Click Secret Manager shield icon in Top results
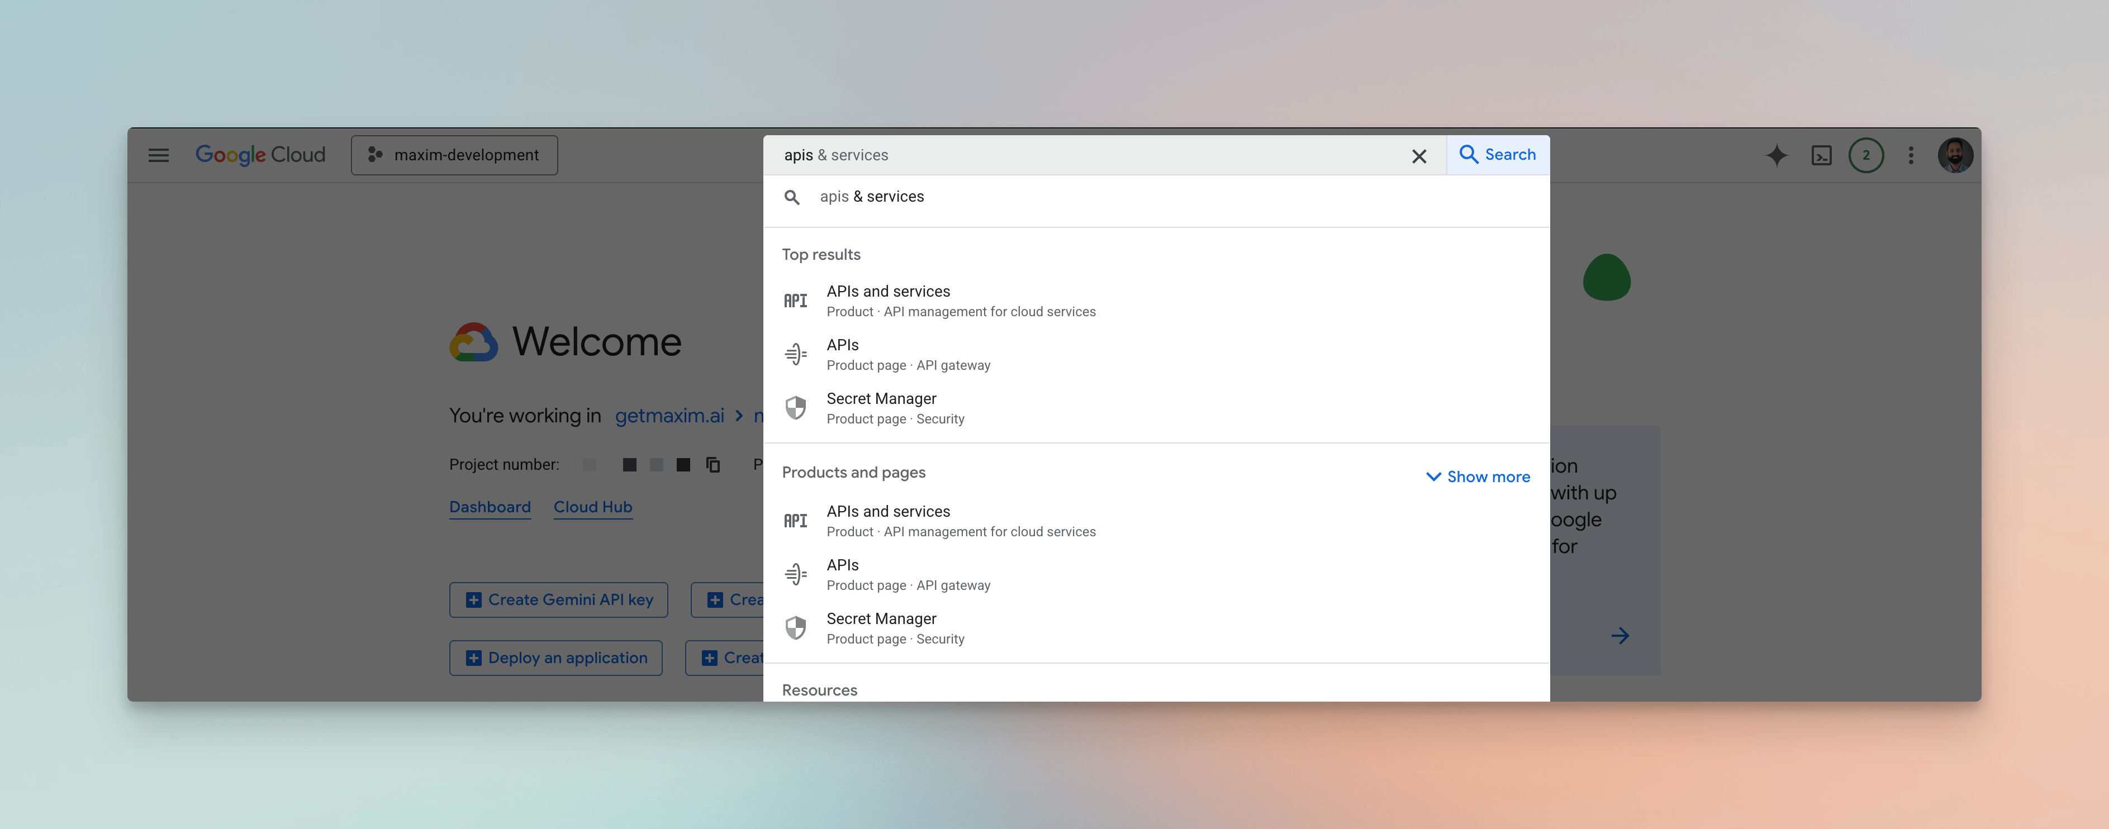Screen dimensions: 2109x829 (x=796, y=408)
